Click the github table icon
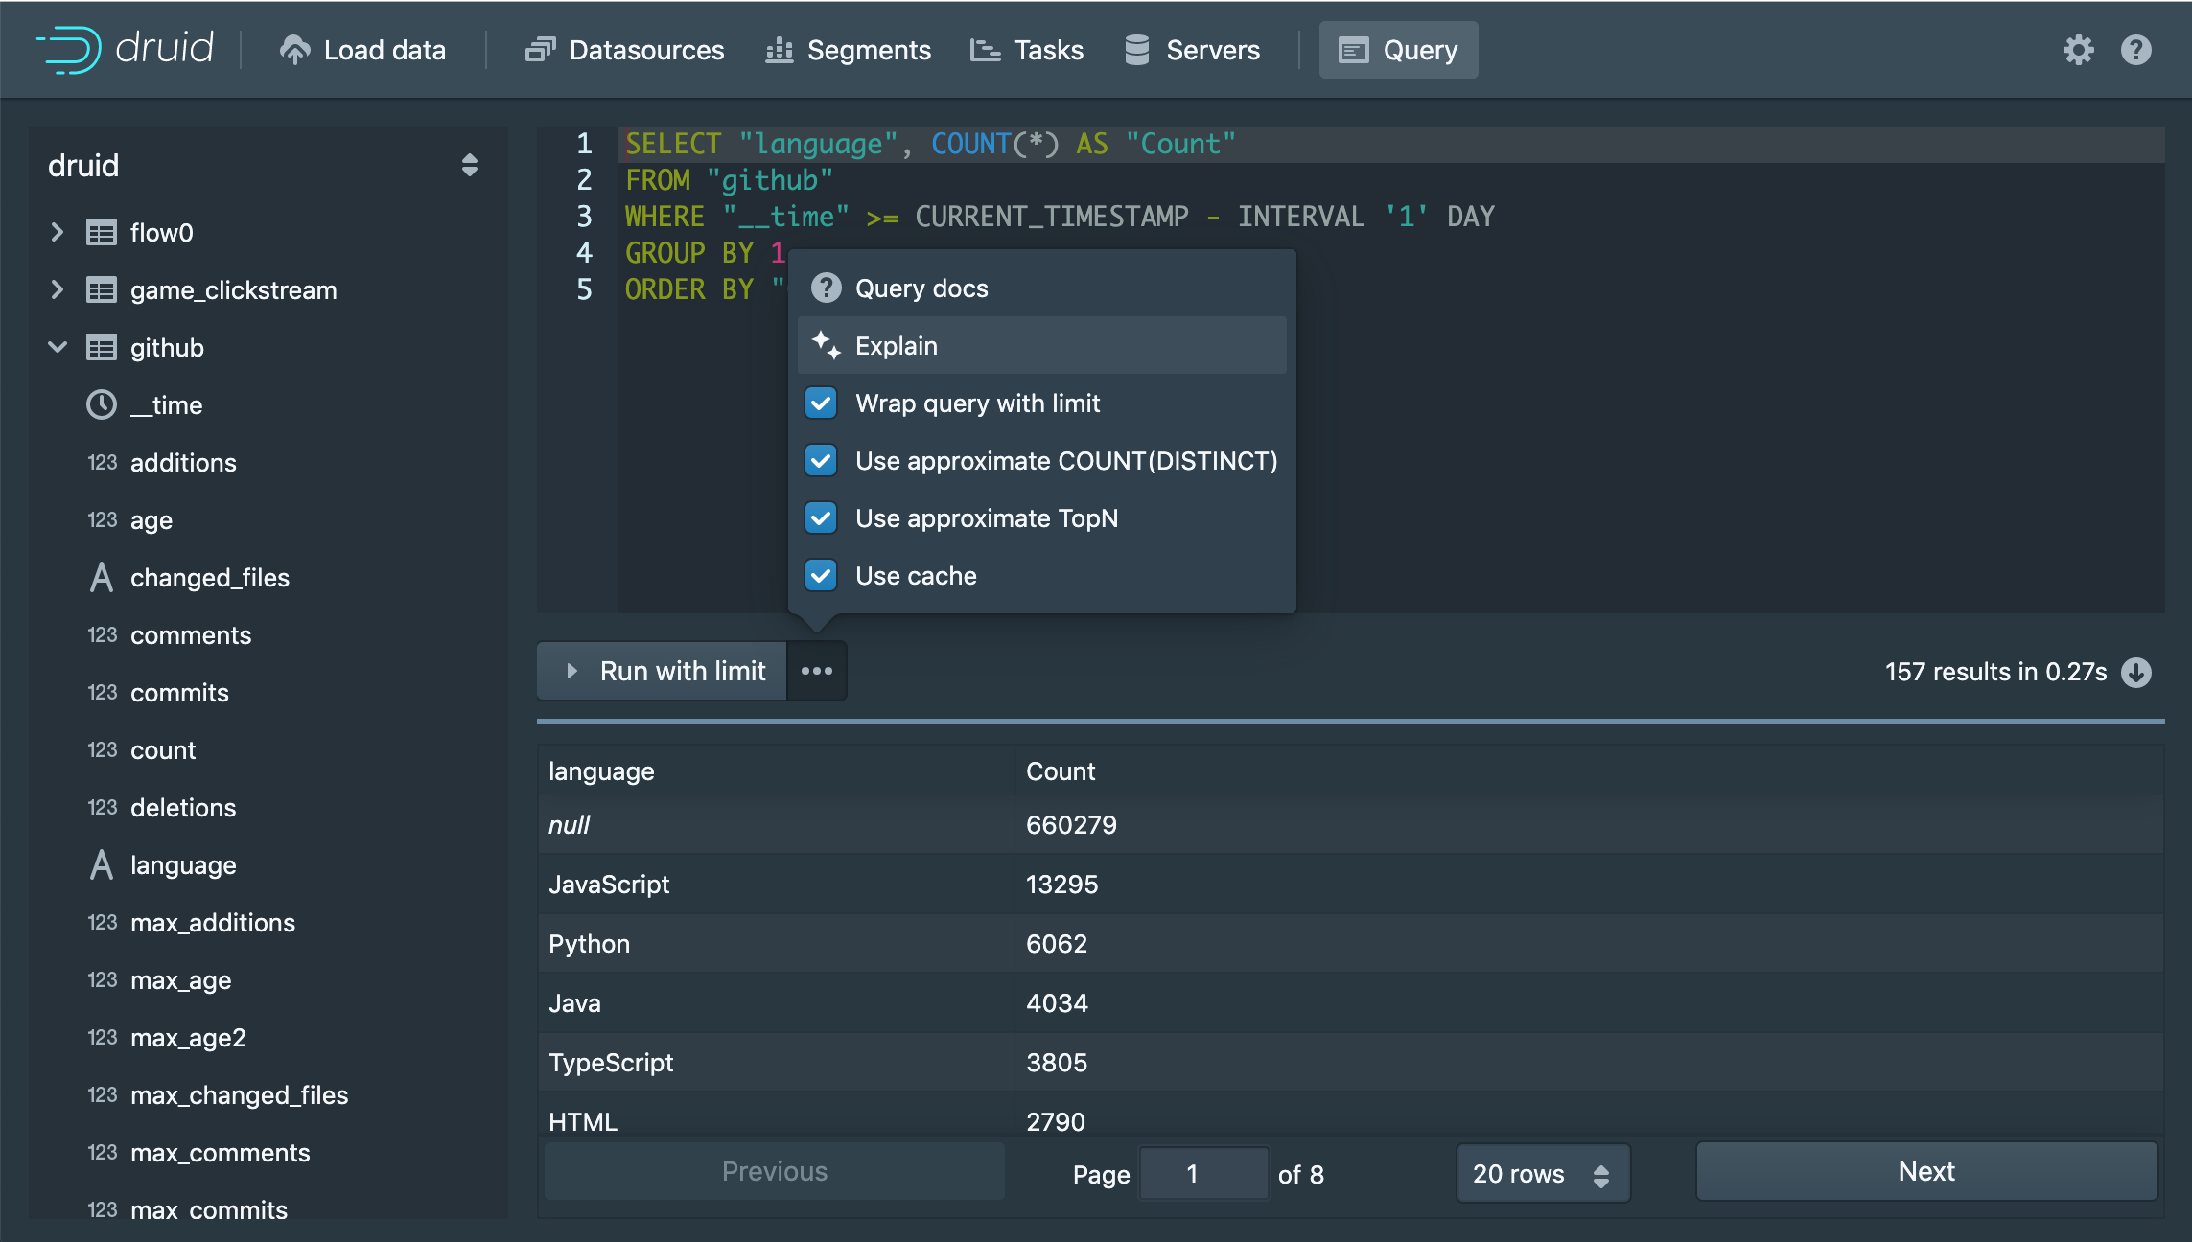This screenshot has width=2192, height=1242. [x=102, y=348]
